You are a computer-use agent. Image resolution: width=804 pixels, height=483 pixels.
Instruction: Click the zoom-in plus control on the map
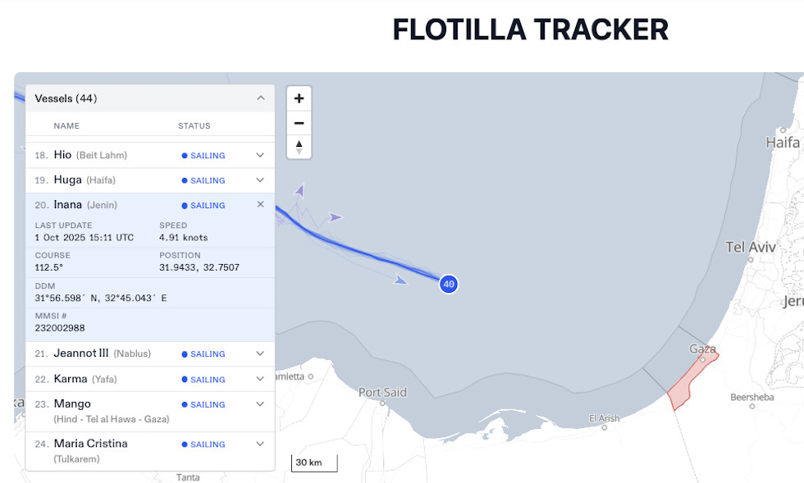299,98
